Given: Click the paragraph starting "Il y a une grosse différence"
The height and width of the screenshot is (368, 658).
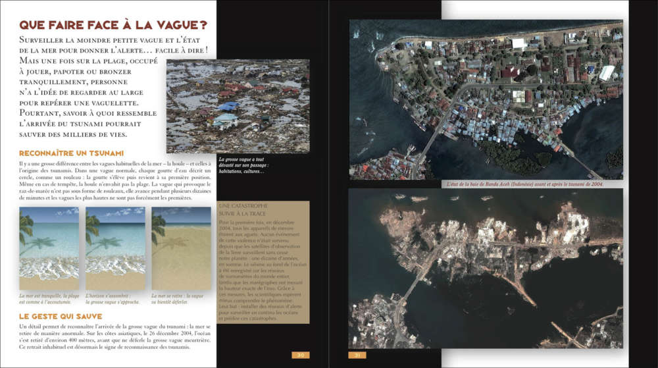Looking at the screenshot, I should [115, 180].
